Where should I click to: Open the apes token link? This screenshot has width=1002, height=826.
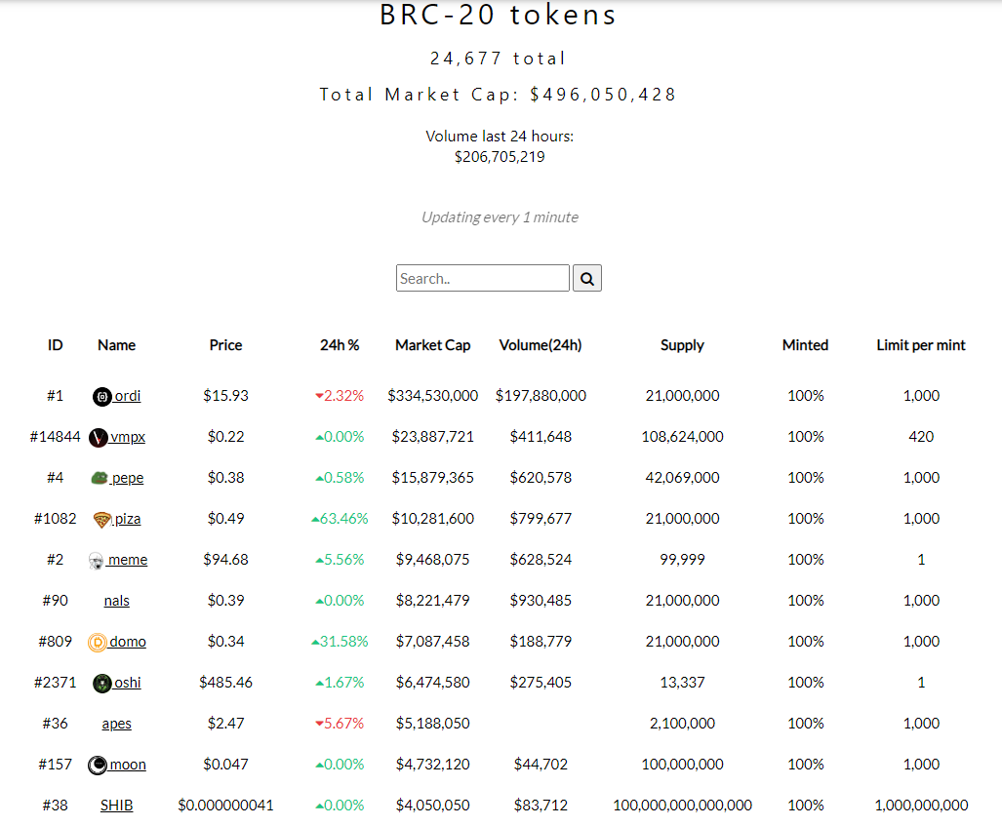coord(116,724)
